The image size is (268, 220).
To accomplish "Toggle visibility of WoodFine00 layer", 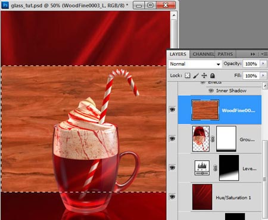I will point(172,110).
